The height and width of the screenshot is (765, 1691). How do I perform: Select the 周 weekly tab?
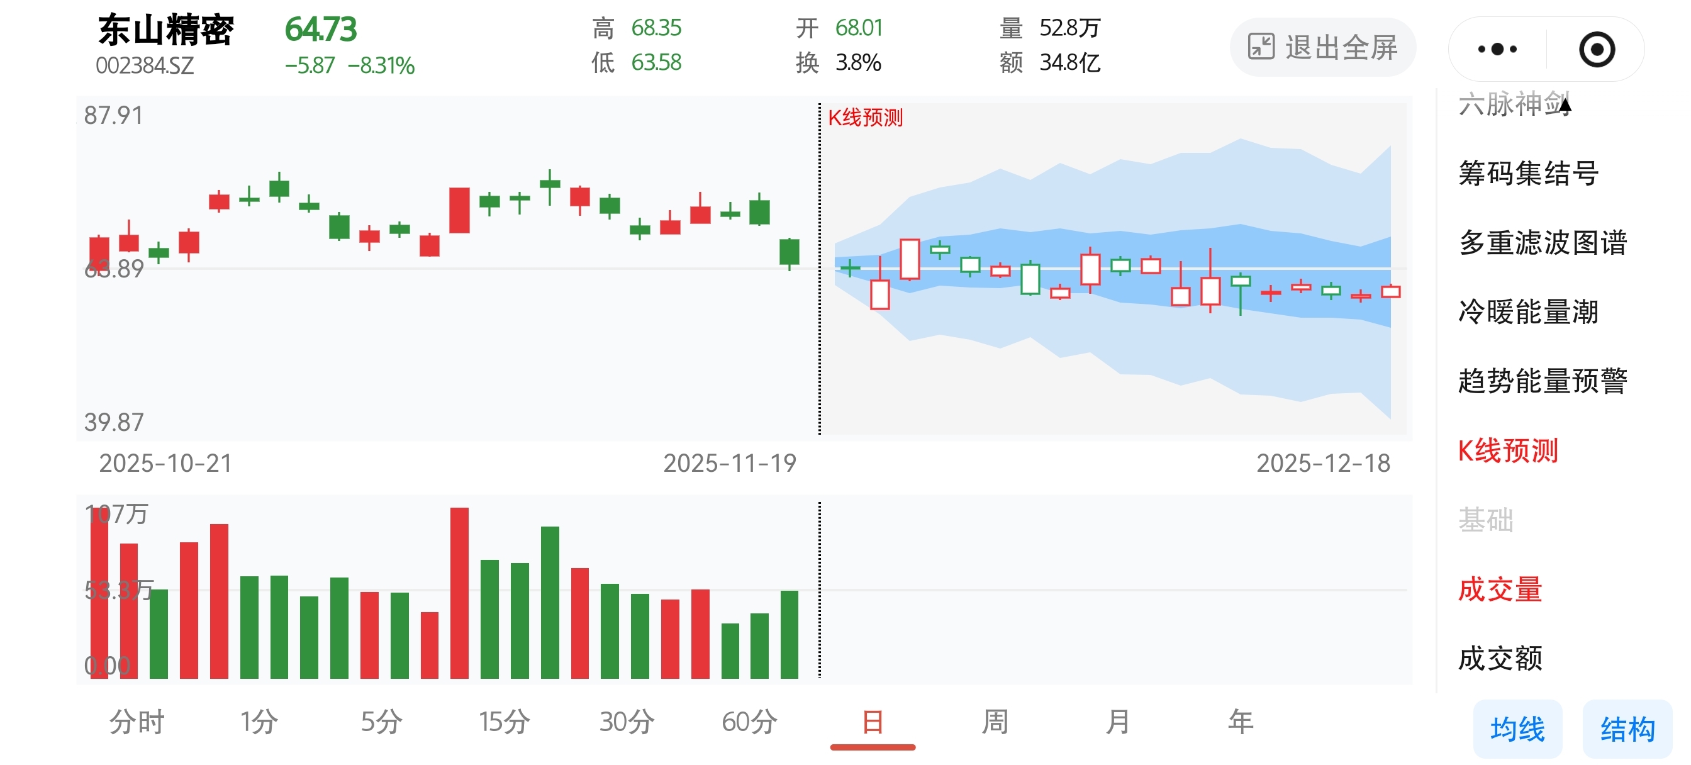[995, 722]
